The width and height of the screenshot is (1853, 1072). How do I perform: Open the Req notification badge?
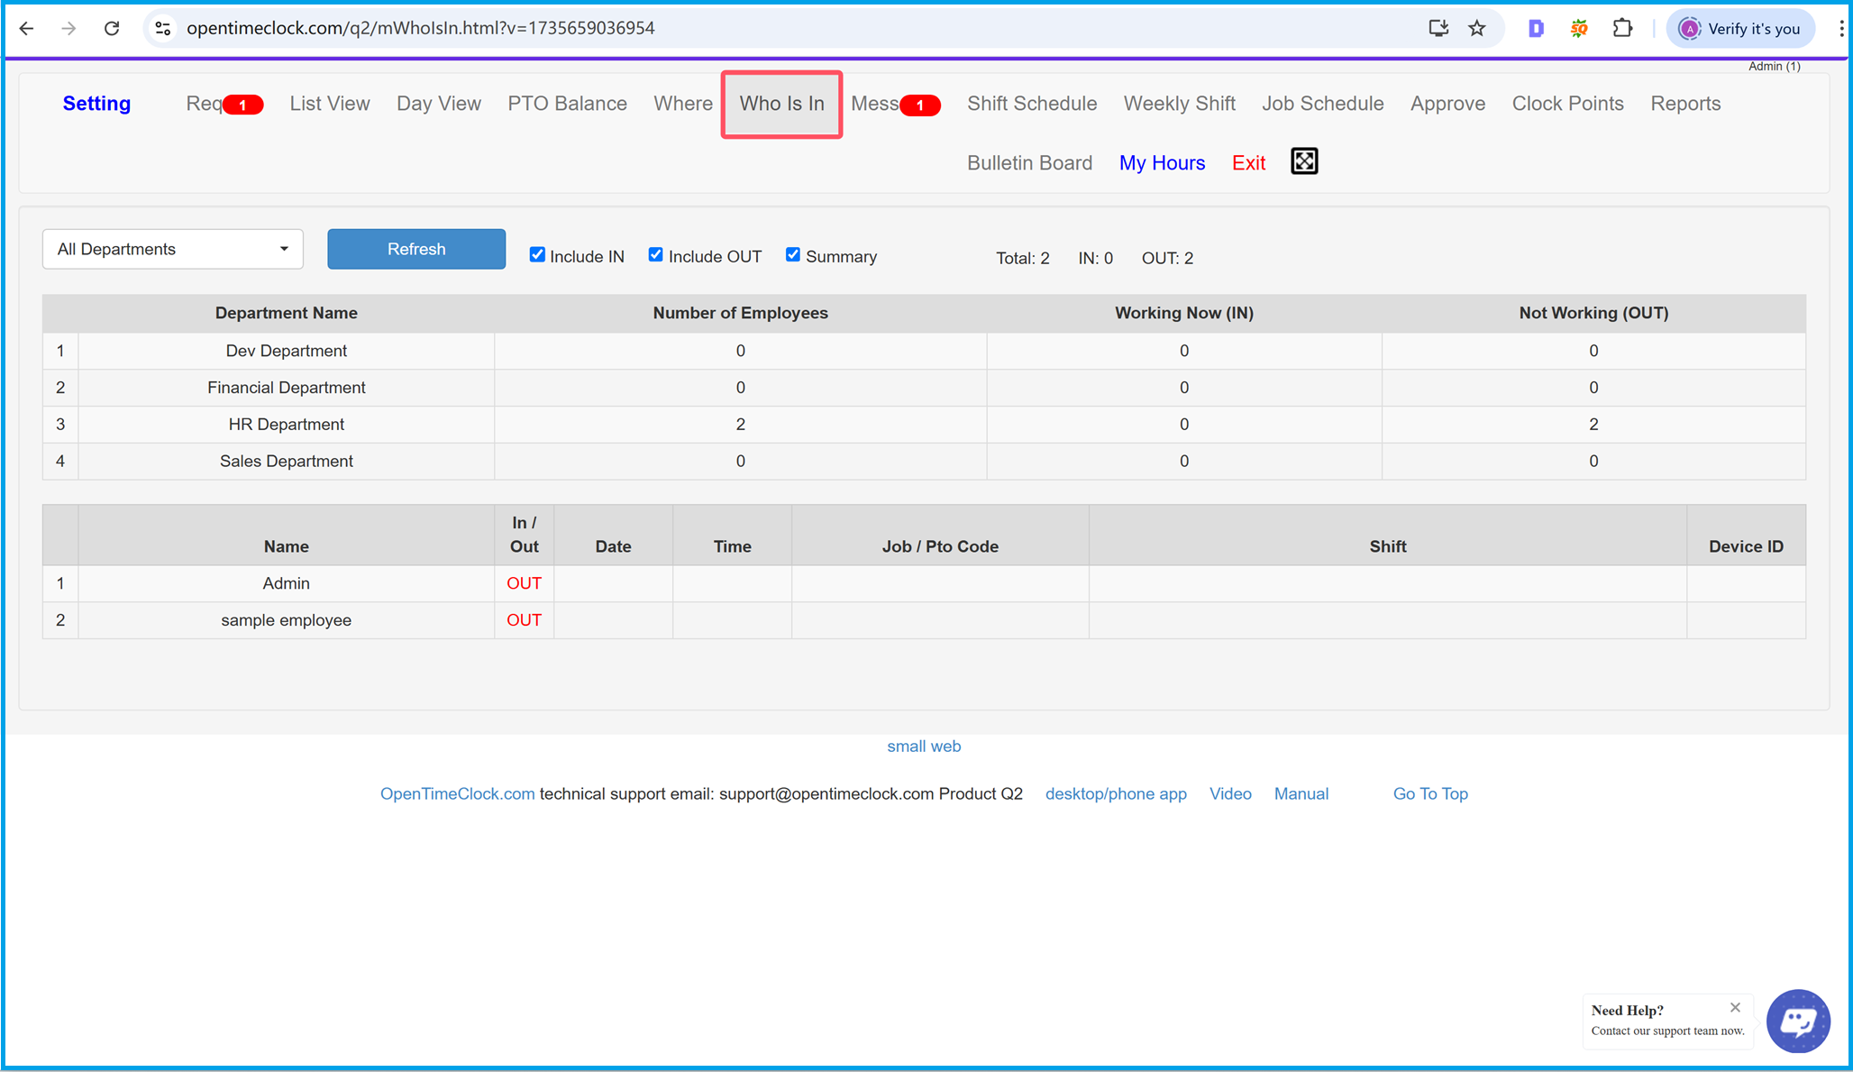pos(242,105)
